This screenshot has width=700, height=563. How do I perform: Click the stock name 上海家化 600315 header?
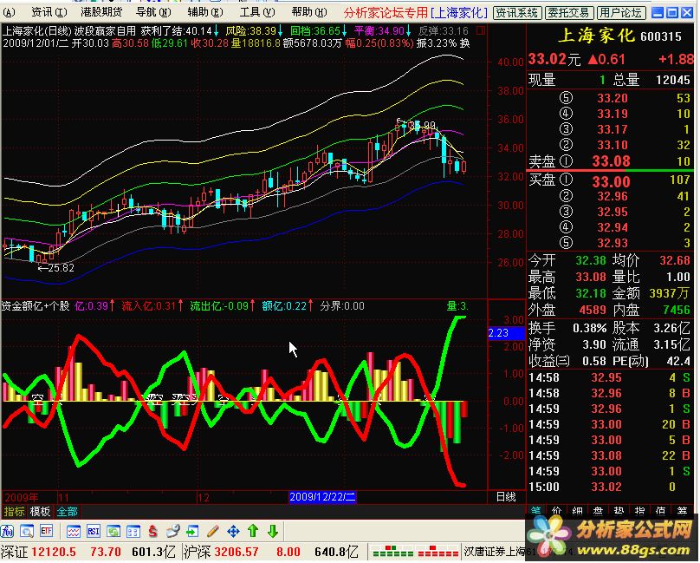tap(619, 36)
